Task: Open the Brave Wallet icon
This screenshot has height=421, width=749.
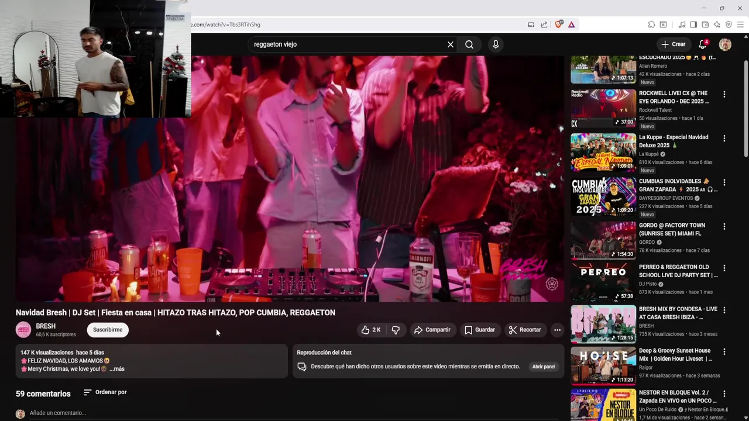Action: pyautogui.click(x=705, y=25)
